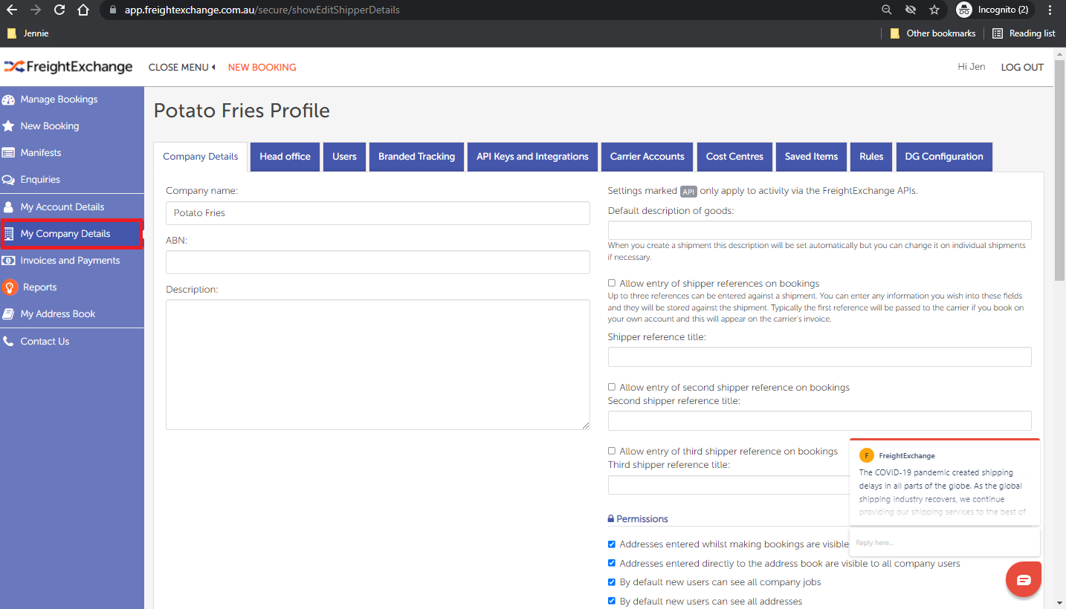Image resolution: width=1066 pixels, height=609 pixels.
Task: Click the book icon for My Address Book
Action: [9, 314]
